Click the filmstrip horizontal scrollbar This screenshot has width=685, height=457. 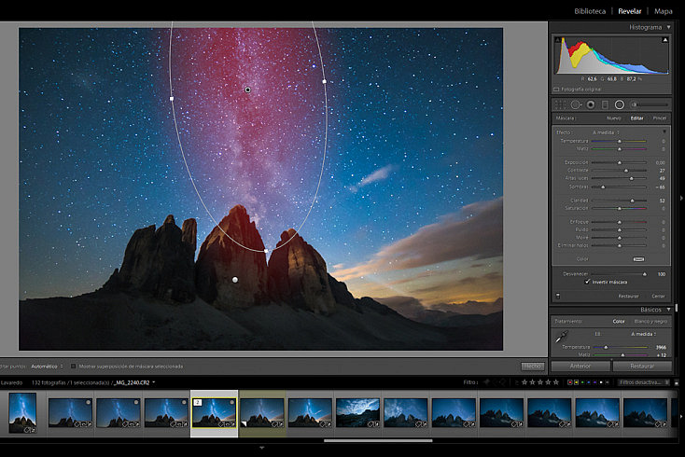(378, 440)
